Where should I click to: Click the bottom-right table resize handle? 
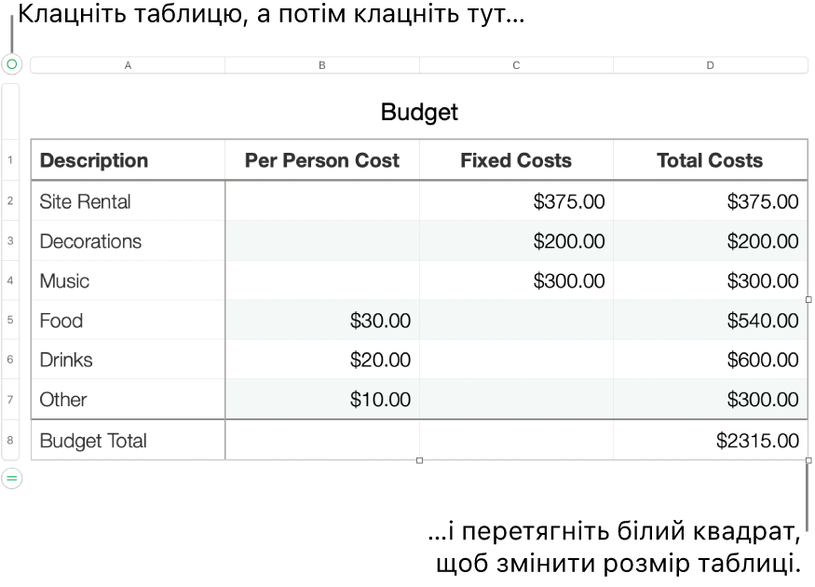pos(808,460)
